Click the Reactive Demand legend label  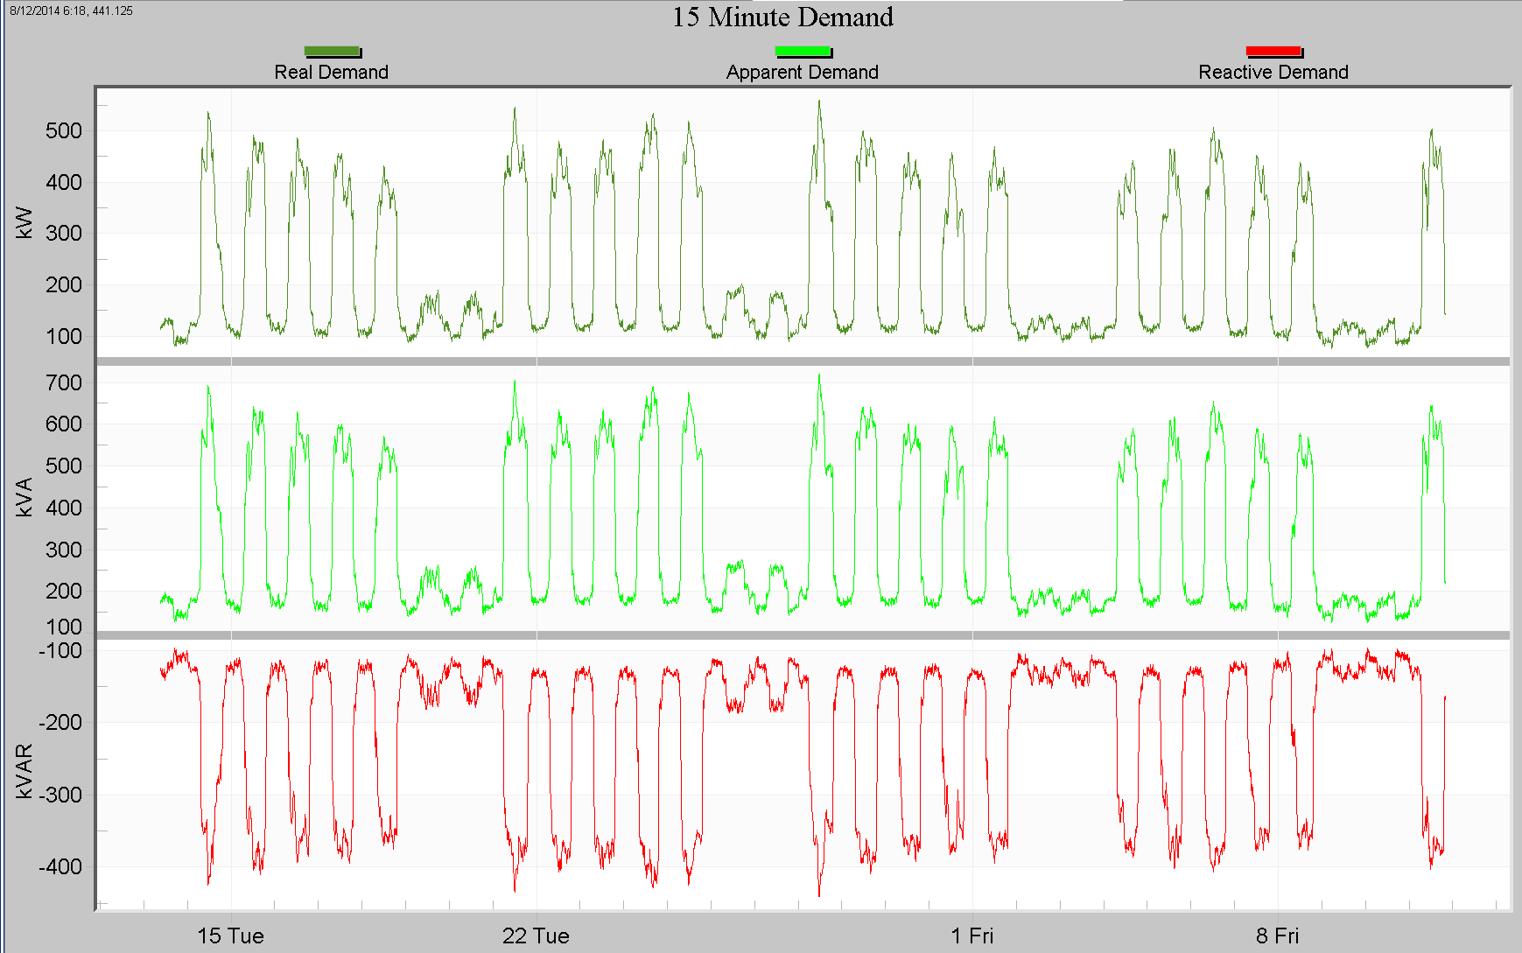[1273, 73]
